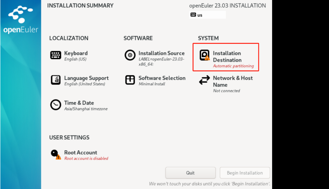The width and height of the screenshot is (329, 189).
Task: Click the 'Not connected' status text
Action: click(x=227, y=91)
